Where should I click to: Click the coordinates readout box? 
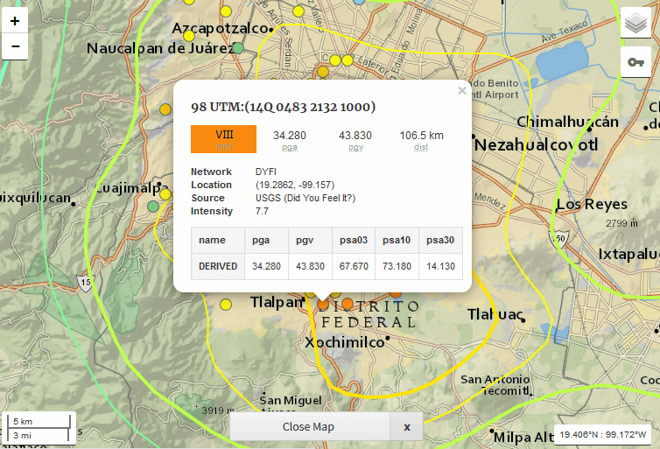point(604,434)
